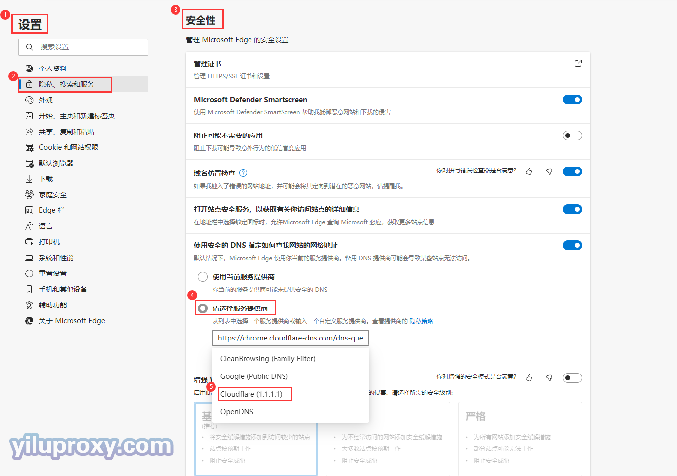
Task: Enable the 阻止可能不需要的应用 switch
Action: coord(572,136)
